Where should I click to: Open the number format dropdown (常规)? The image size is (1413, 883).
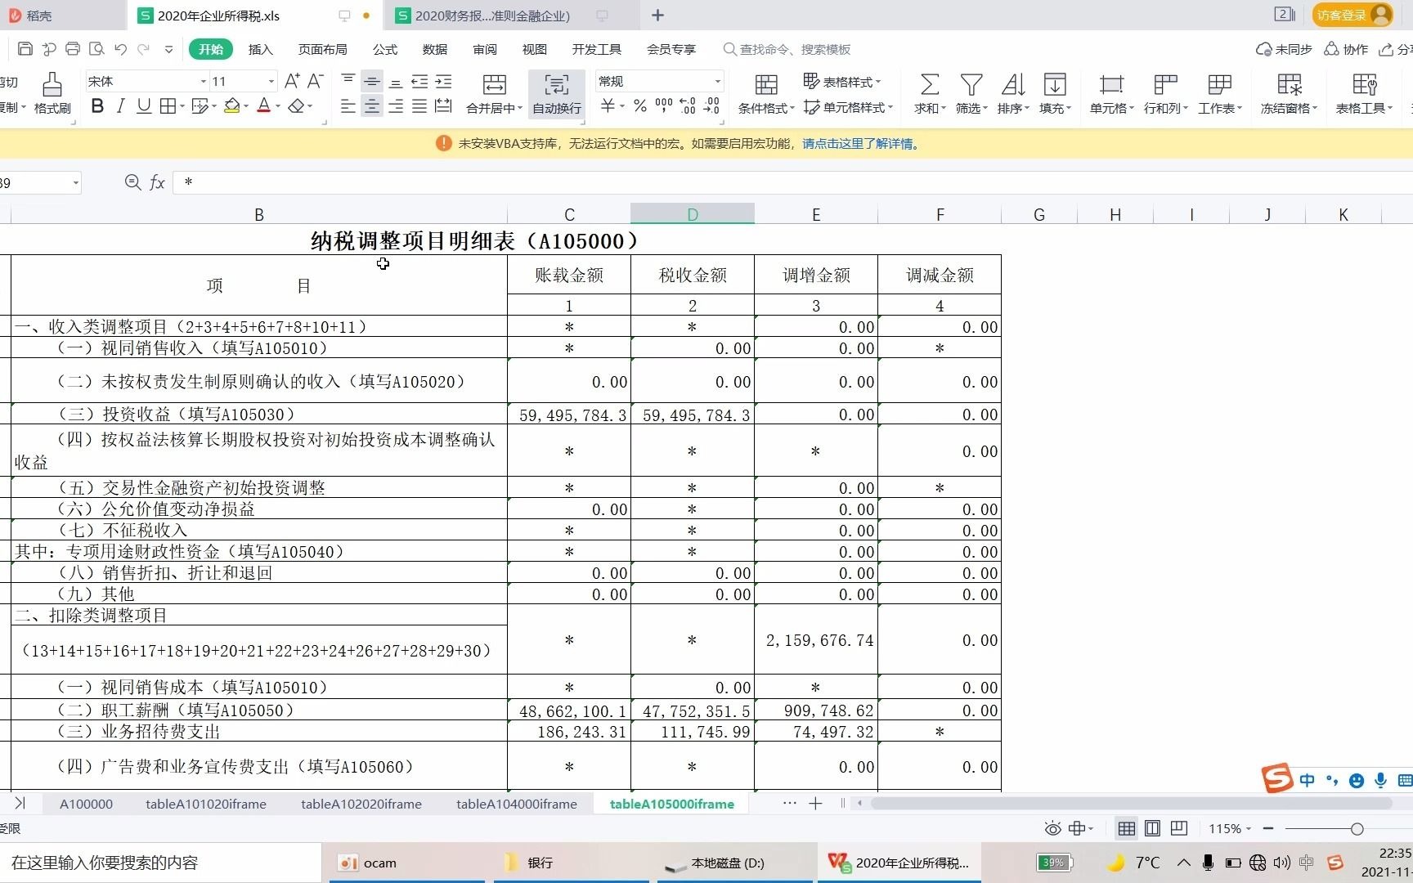[718, 81]
